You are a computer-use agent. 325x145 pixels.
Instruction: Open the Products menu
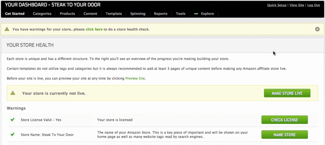(x=67, y=14)
